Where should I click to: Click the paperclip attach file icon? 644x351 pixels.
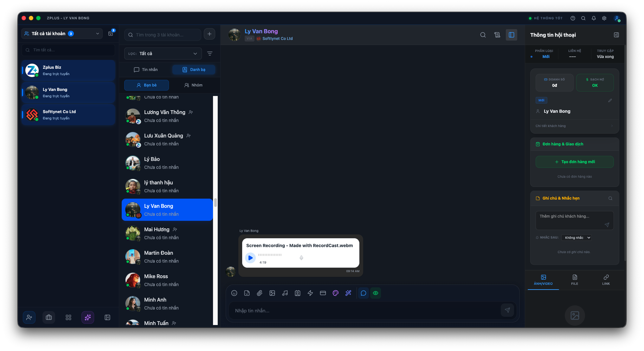click(x=260, y=293)
